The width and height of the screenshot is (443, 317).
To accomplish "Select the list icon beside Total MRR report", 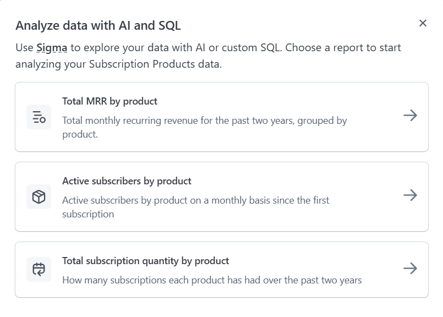I will click(x=38, y=116).
